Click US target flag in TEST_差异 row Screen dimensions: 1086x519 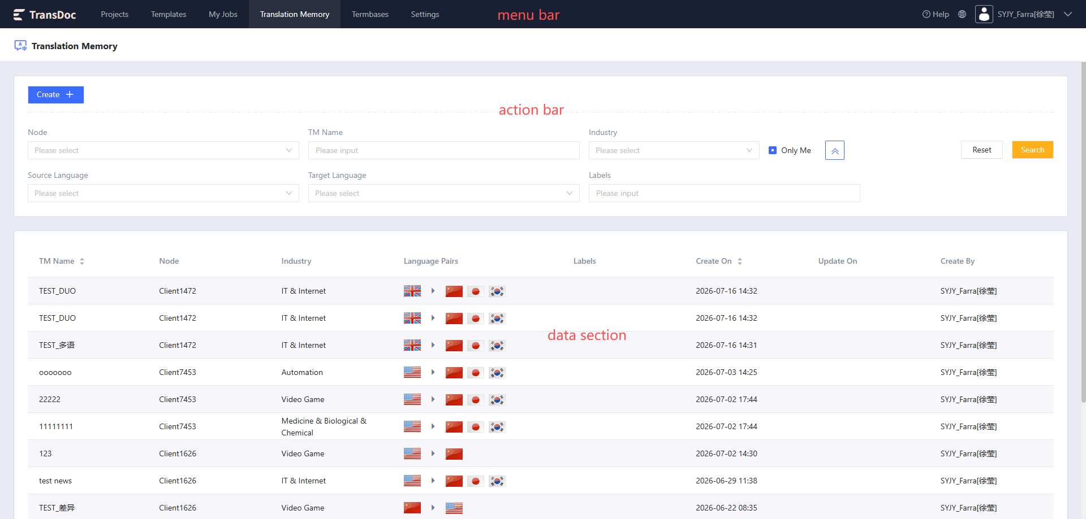click(454, 508)
